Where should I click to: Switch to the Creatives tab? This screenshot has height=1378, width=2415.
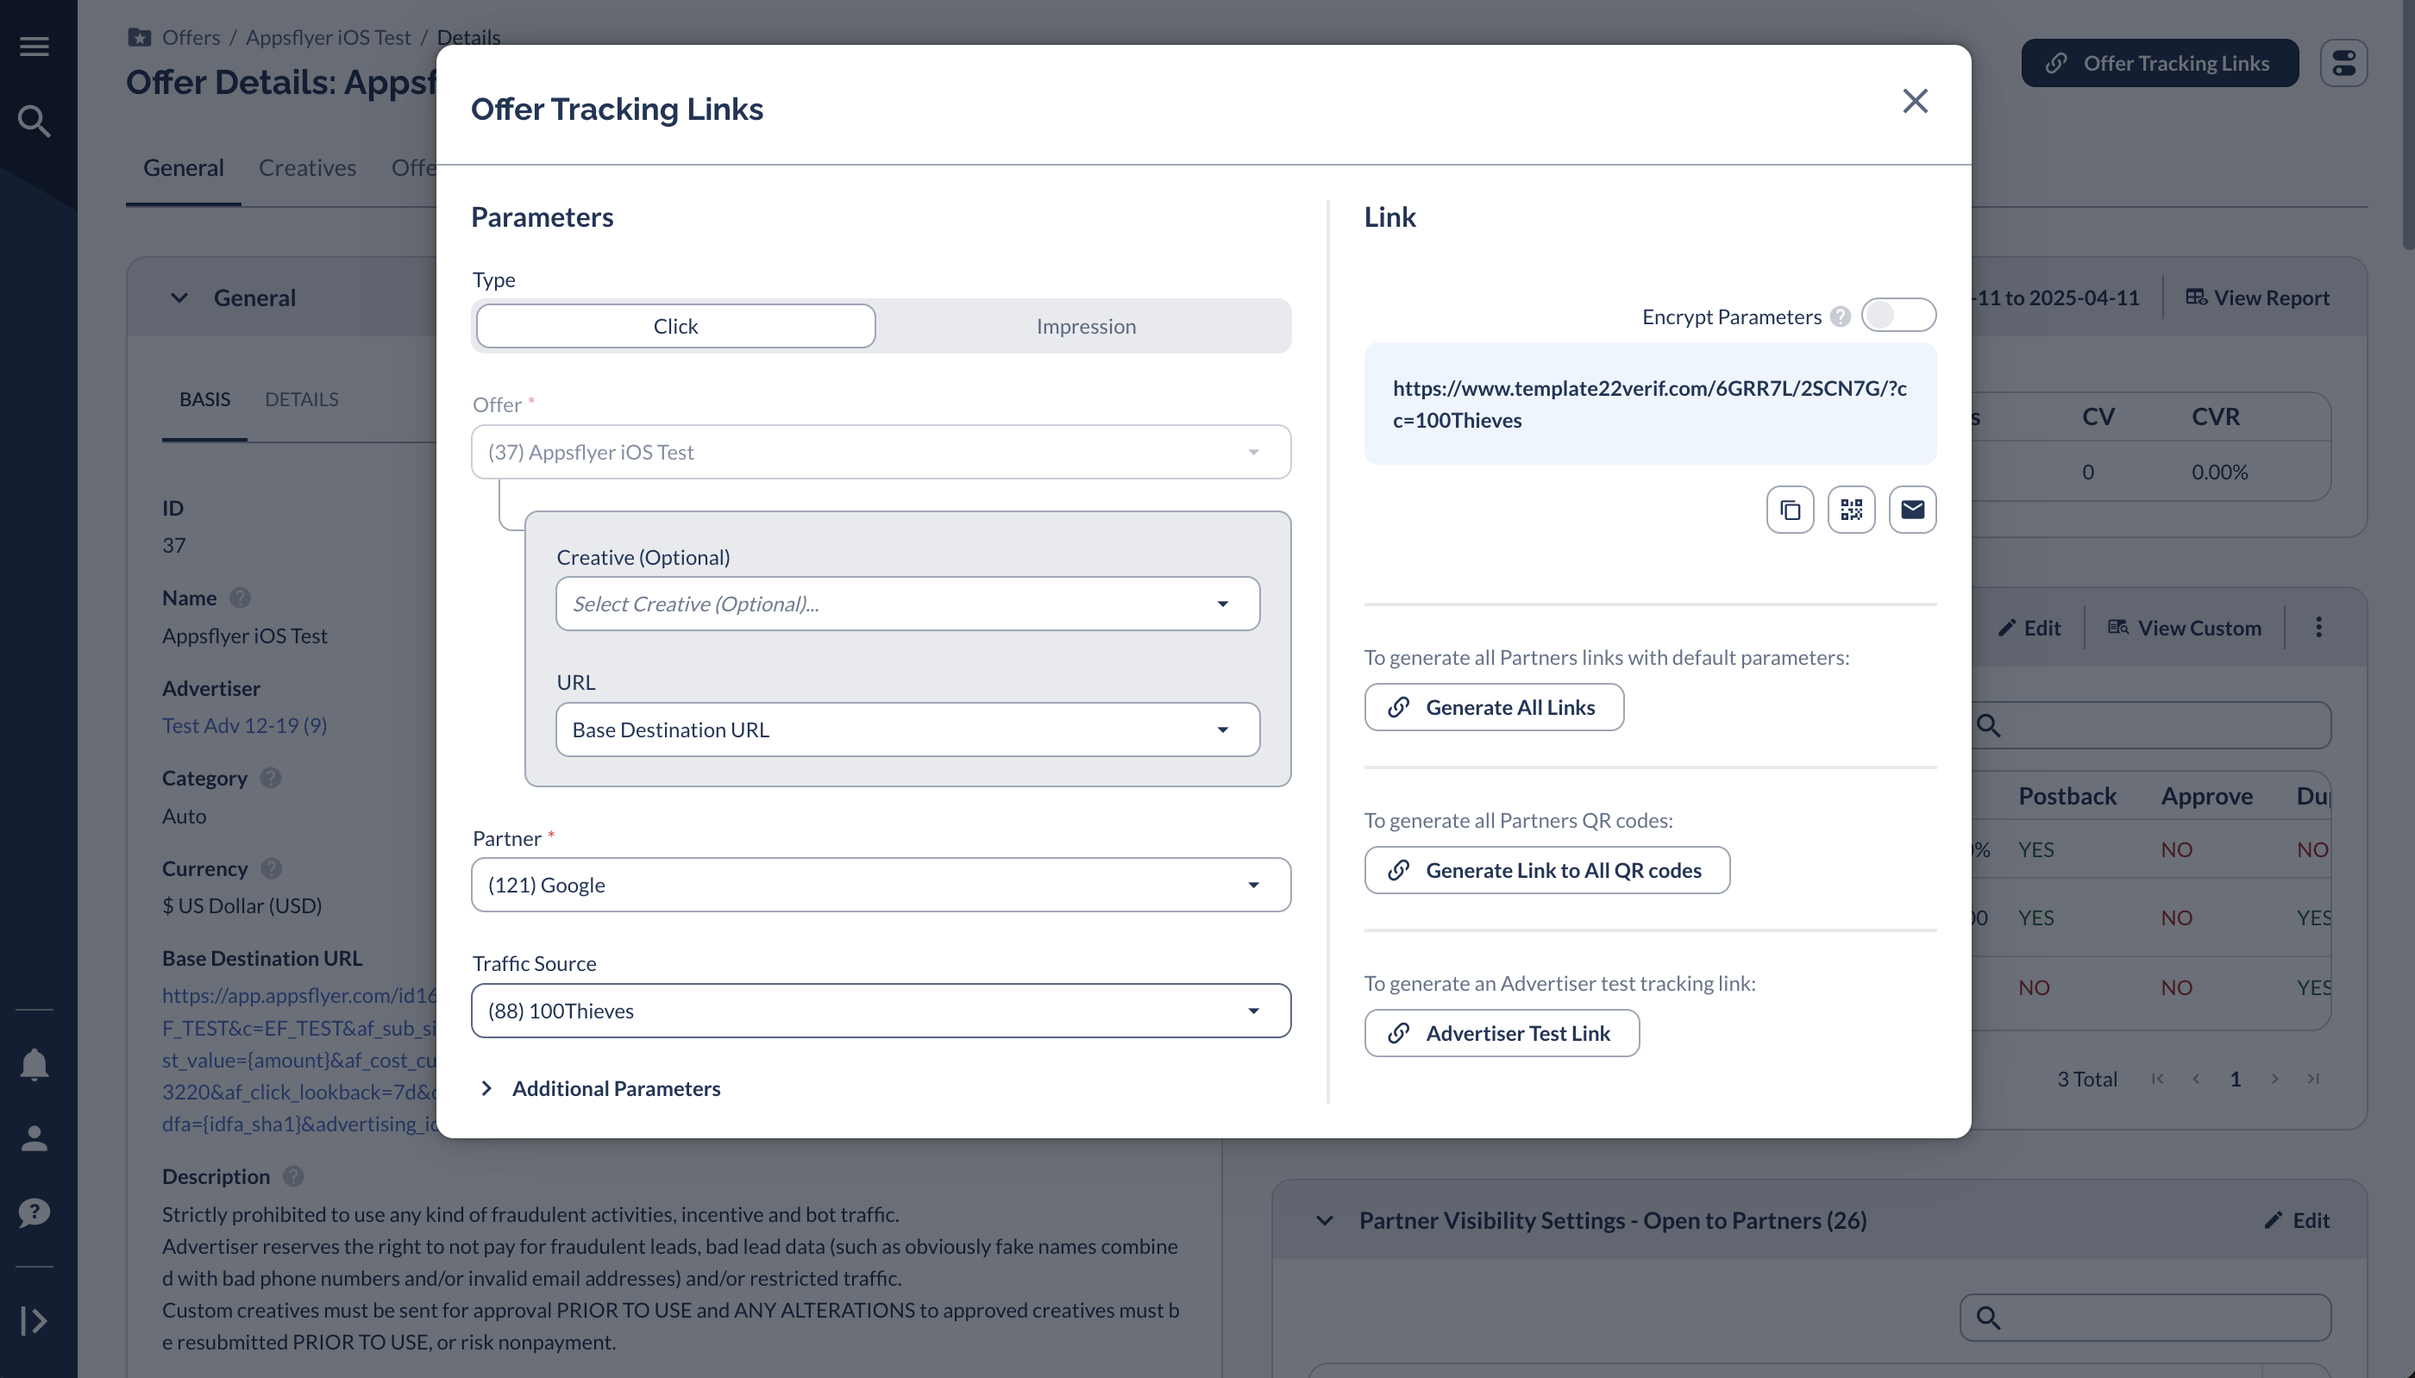[308, 167]
